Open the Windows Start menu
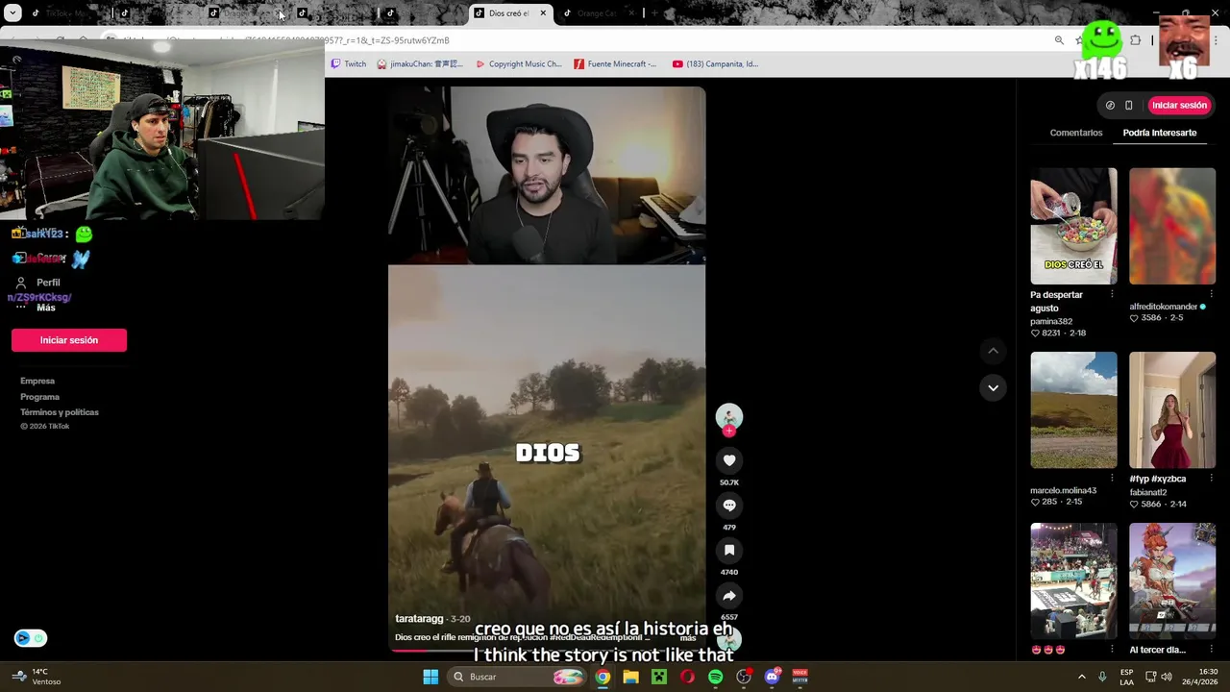Image resolution: width=1230 pixels, height=692 pixels. (x=430, y=677)
